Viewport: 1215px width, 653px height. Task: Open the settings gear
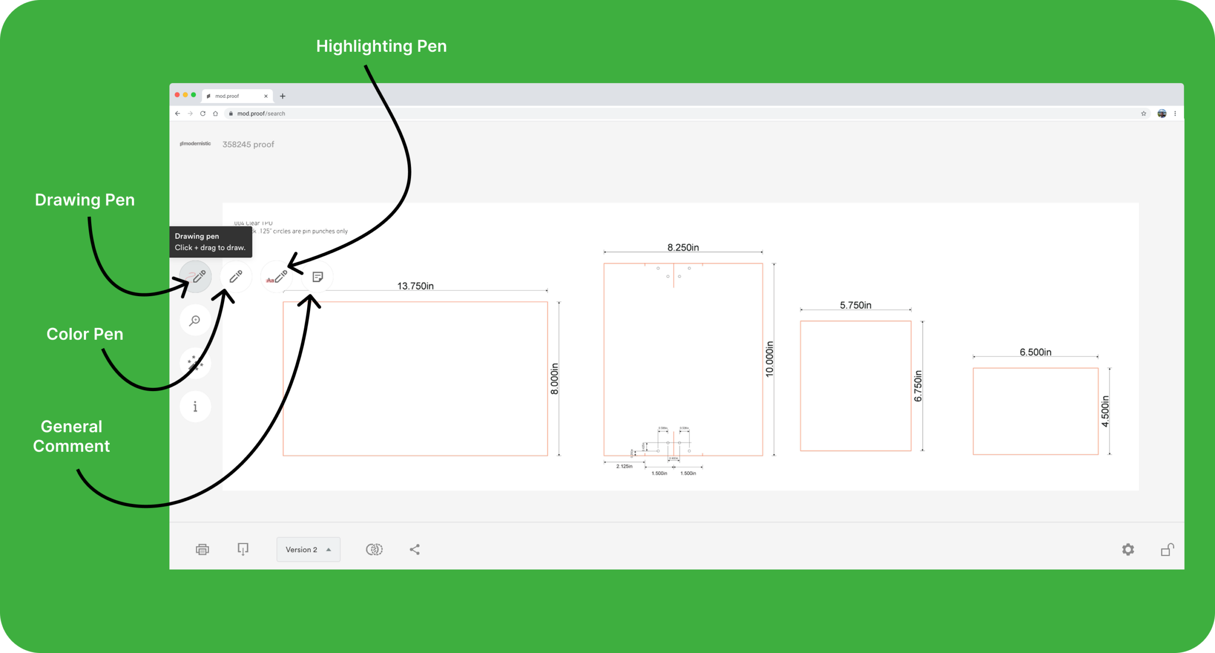coord(1128,550)
